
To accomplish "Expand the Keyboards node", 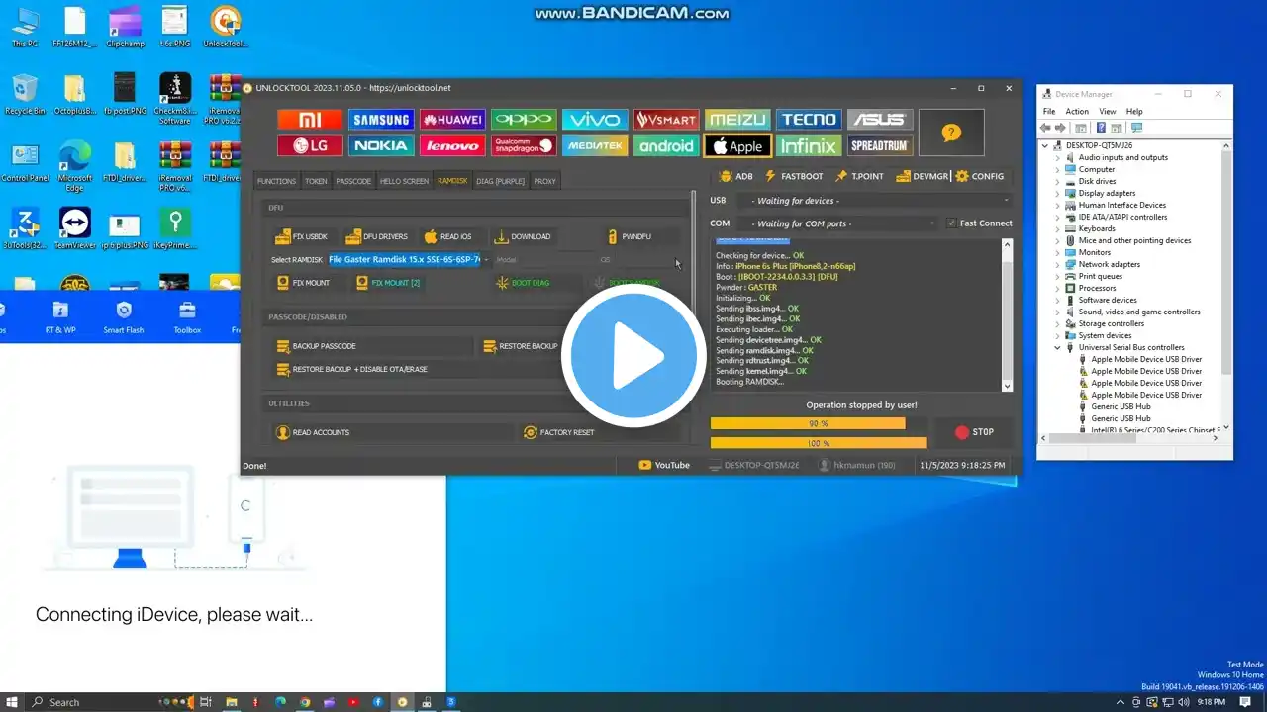I will [x=1058, y=228].
